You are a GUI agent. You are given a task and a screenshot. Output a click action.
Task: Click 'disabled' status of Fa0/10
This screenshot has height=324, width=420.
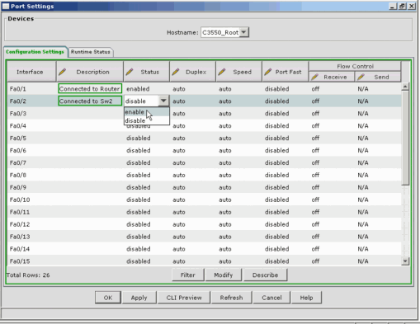pos(139,200)
